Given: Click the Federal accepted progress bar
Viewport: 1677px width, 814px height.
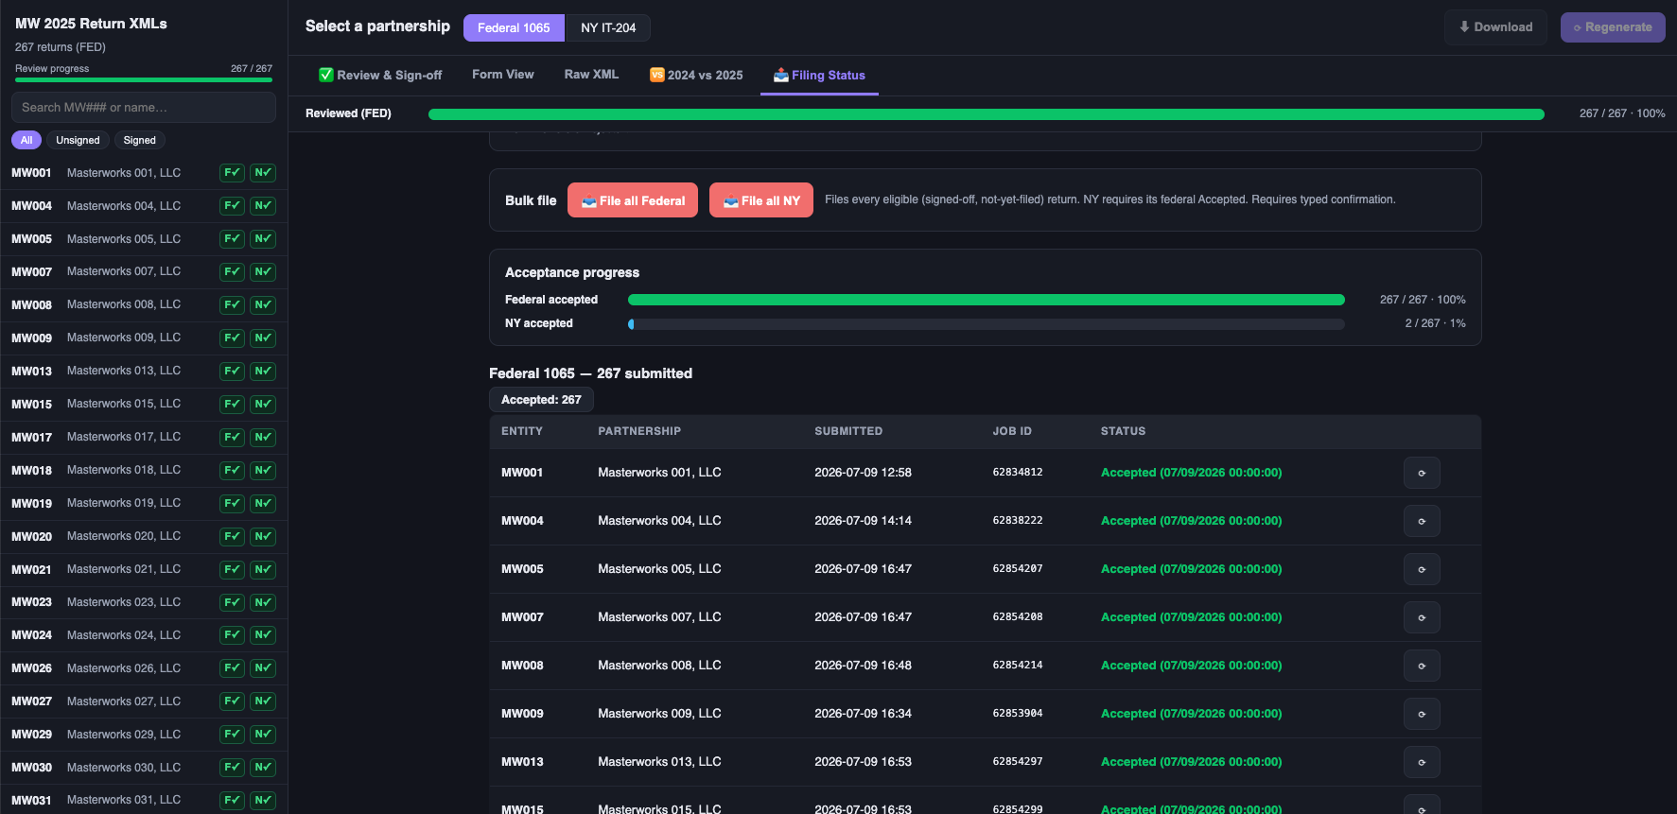Looking at the screenshot, I should (987, 300).
